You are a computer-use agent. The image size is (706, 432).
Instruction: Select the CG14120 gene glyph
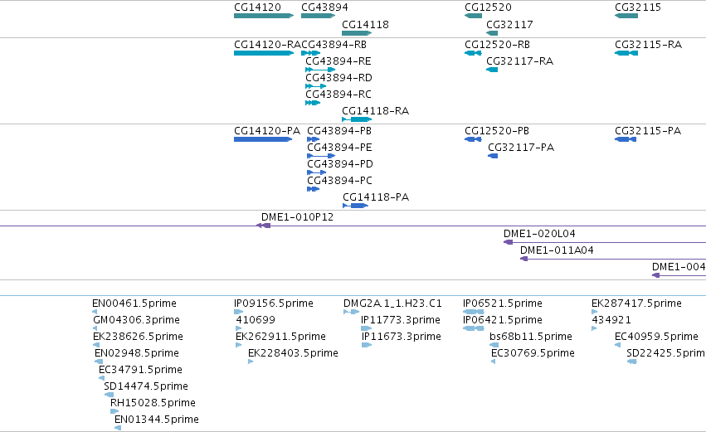pyautogui.click(x=264, y=16)
